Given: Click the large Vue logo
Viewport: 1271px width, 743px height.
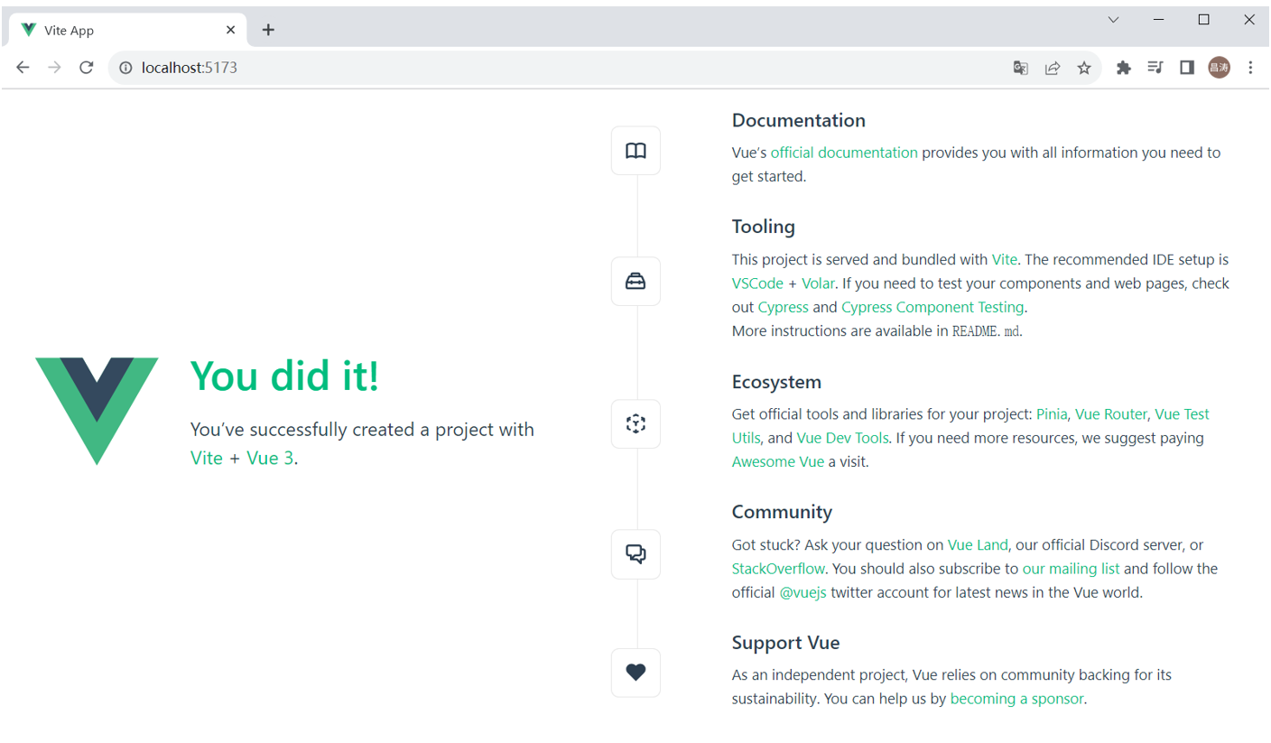Looking at the screenshot, I should (x=97, y=411).
